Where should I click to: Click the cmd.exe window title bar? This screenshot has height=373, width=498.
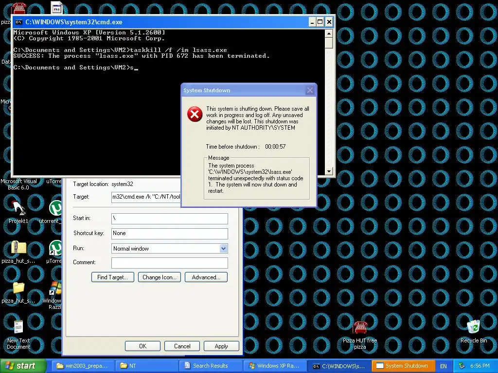pos(173,22)
